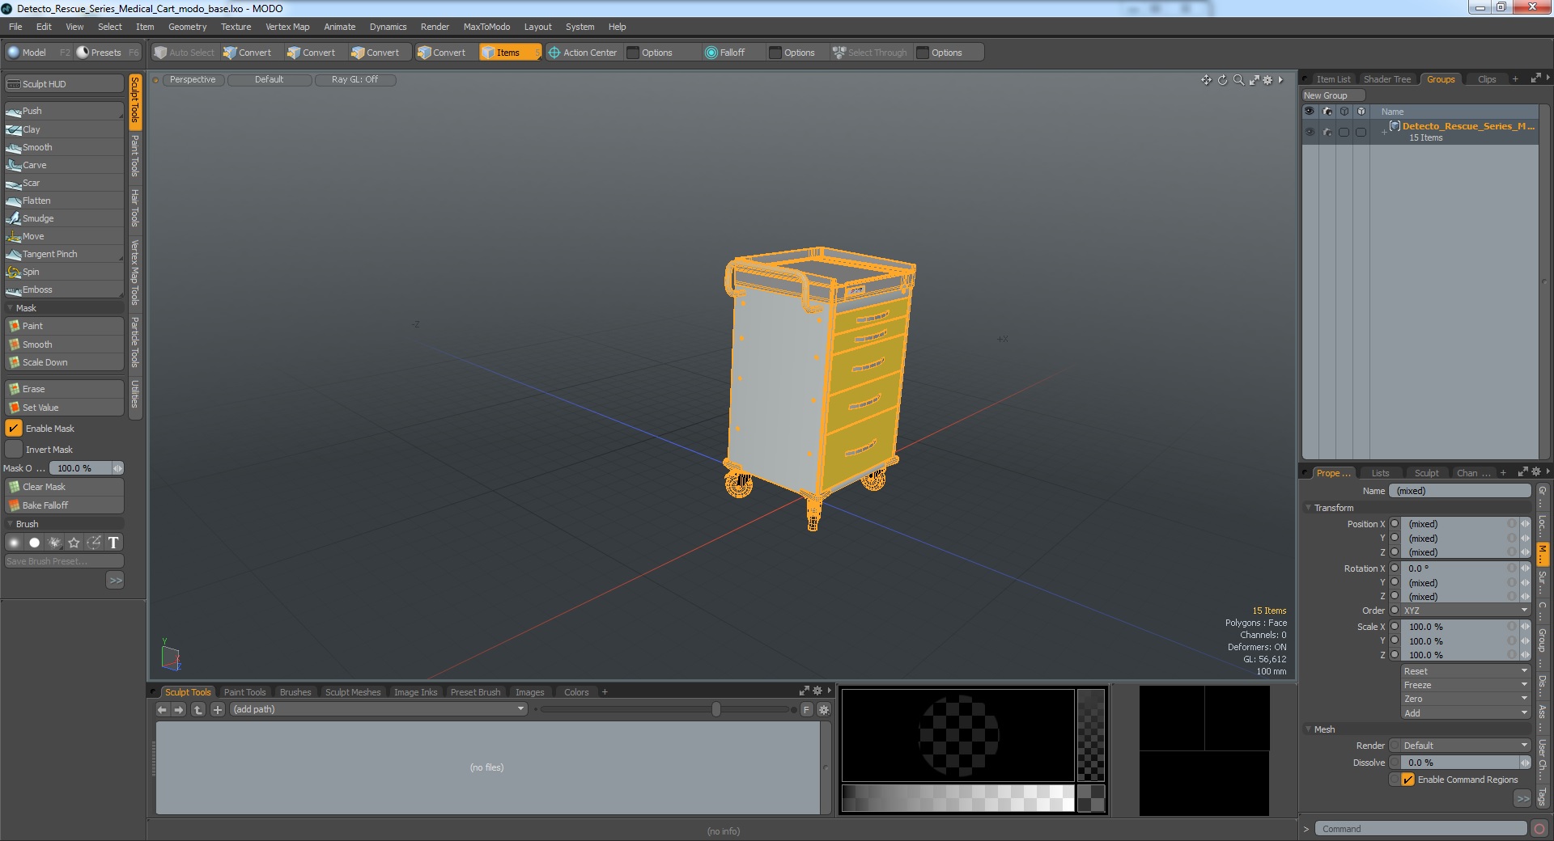Activate the Items selection mode button
The height and width of the screenshot is (841, 1554).
coord(509,53)
